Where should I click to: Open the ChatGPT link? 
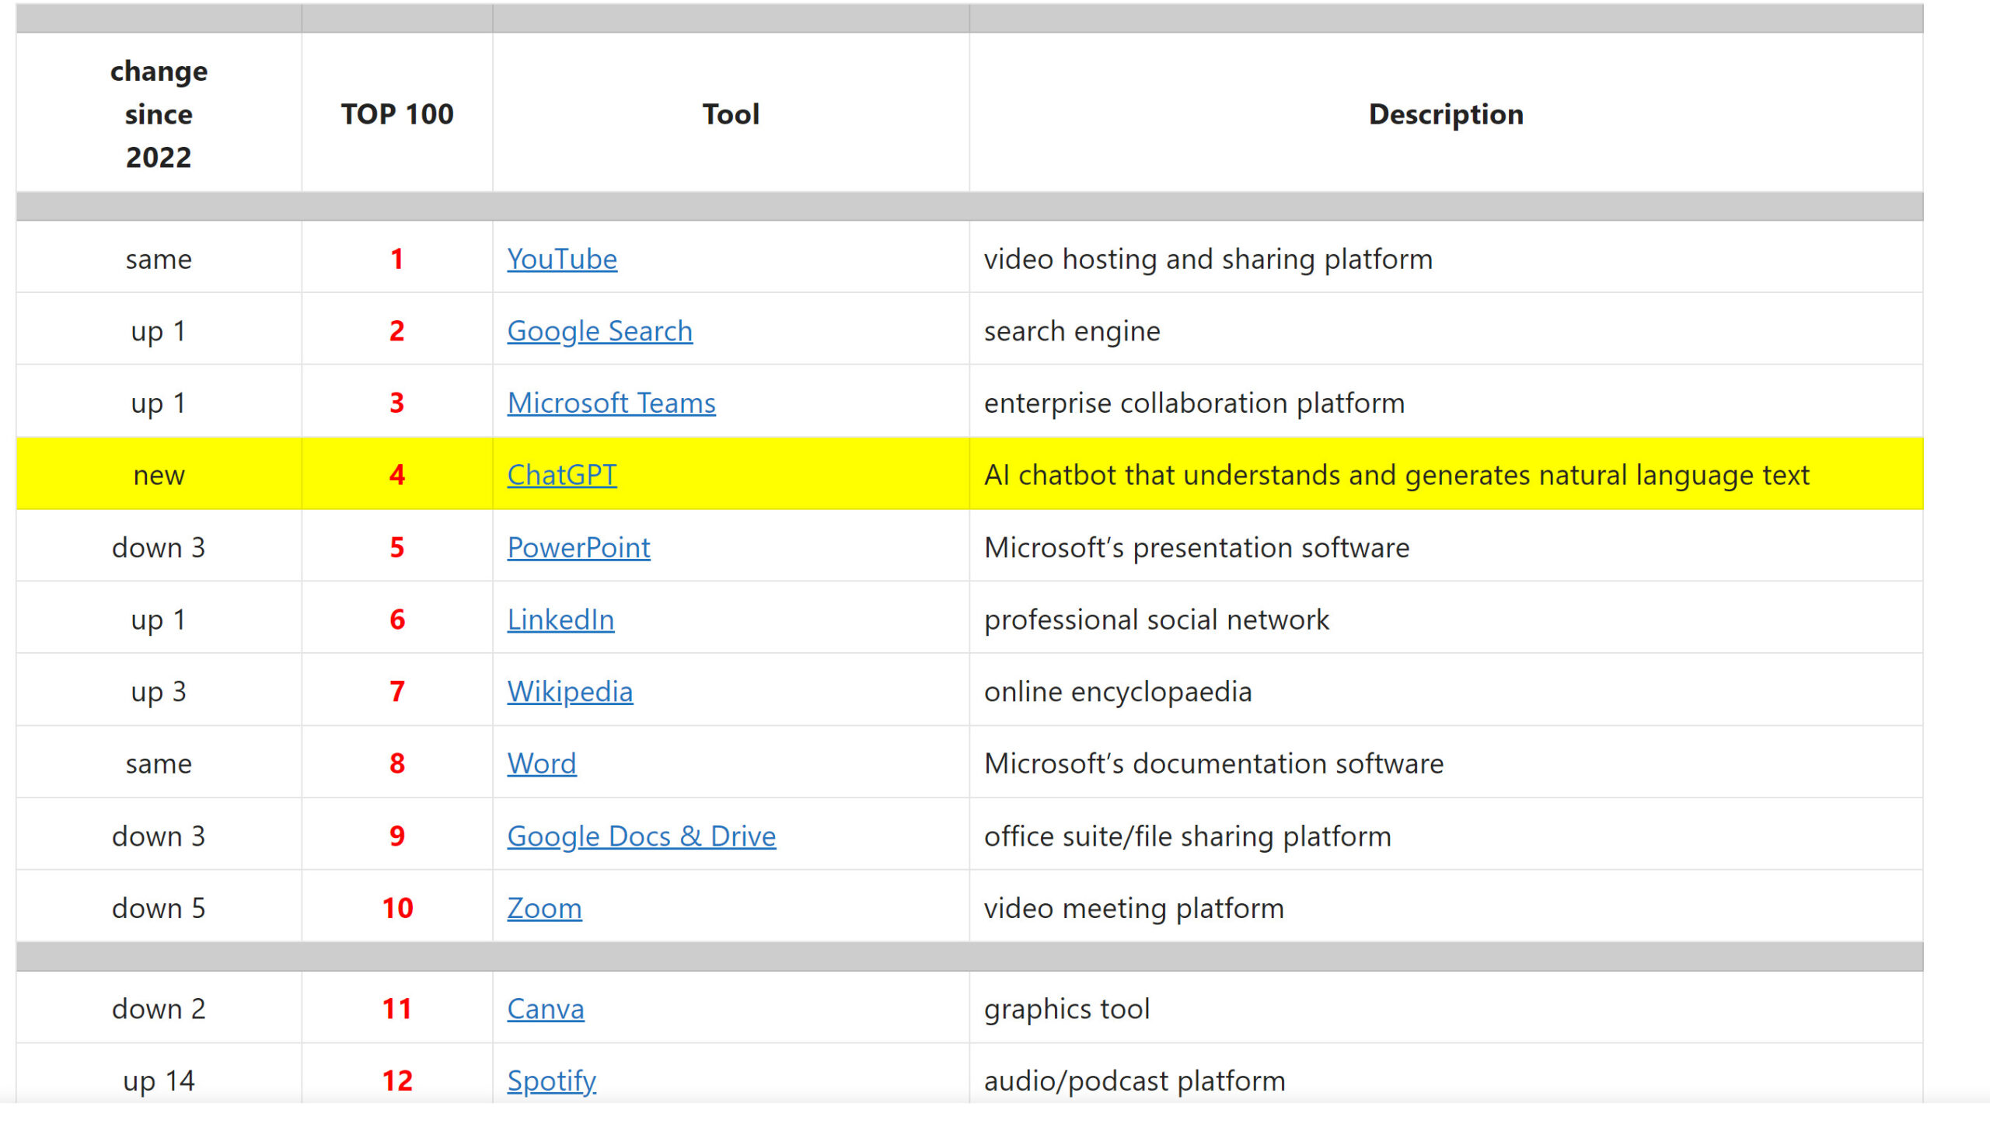coord(562,474)
